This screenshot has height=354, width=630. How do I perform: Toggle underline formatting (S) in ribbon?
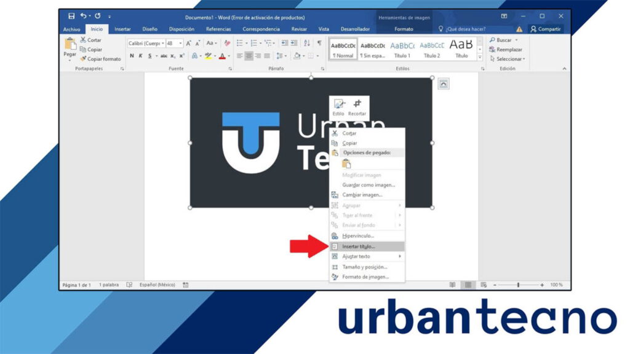pyautogui.click(x=150, y=56)
